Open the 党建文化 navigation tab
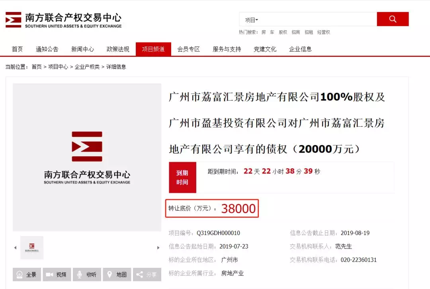The height and width of the screenshot is (289, 430). (265, 49)
